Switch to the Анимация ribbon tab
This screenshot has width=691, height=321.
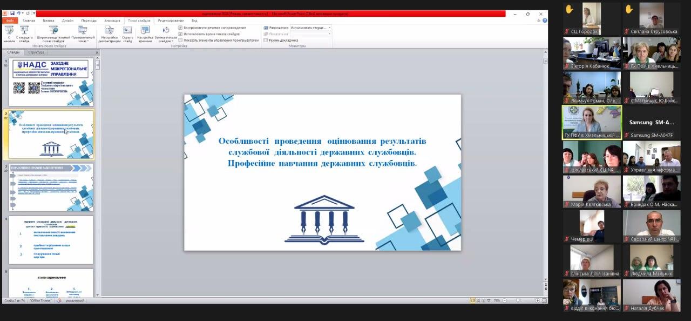[x=112, y=21]
